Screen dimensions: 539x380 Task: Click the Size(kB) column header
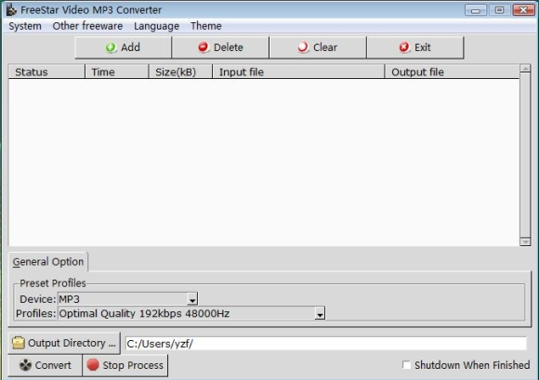pyautogui.click(x=180, y=72)
